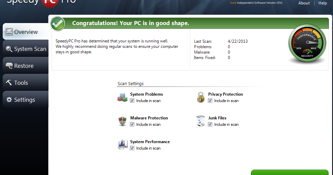Click the Privacy Protection padlock icon

[201, 97]
